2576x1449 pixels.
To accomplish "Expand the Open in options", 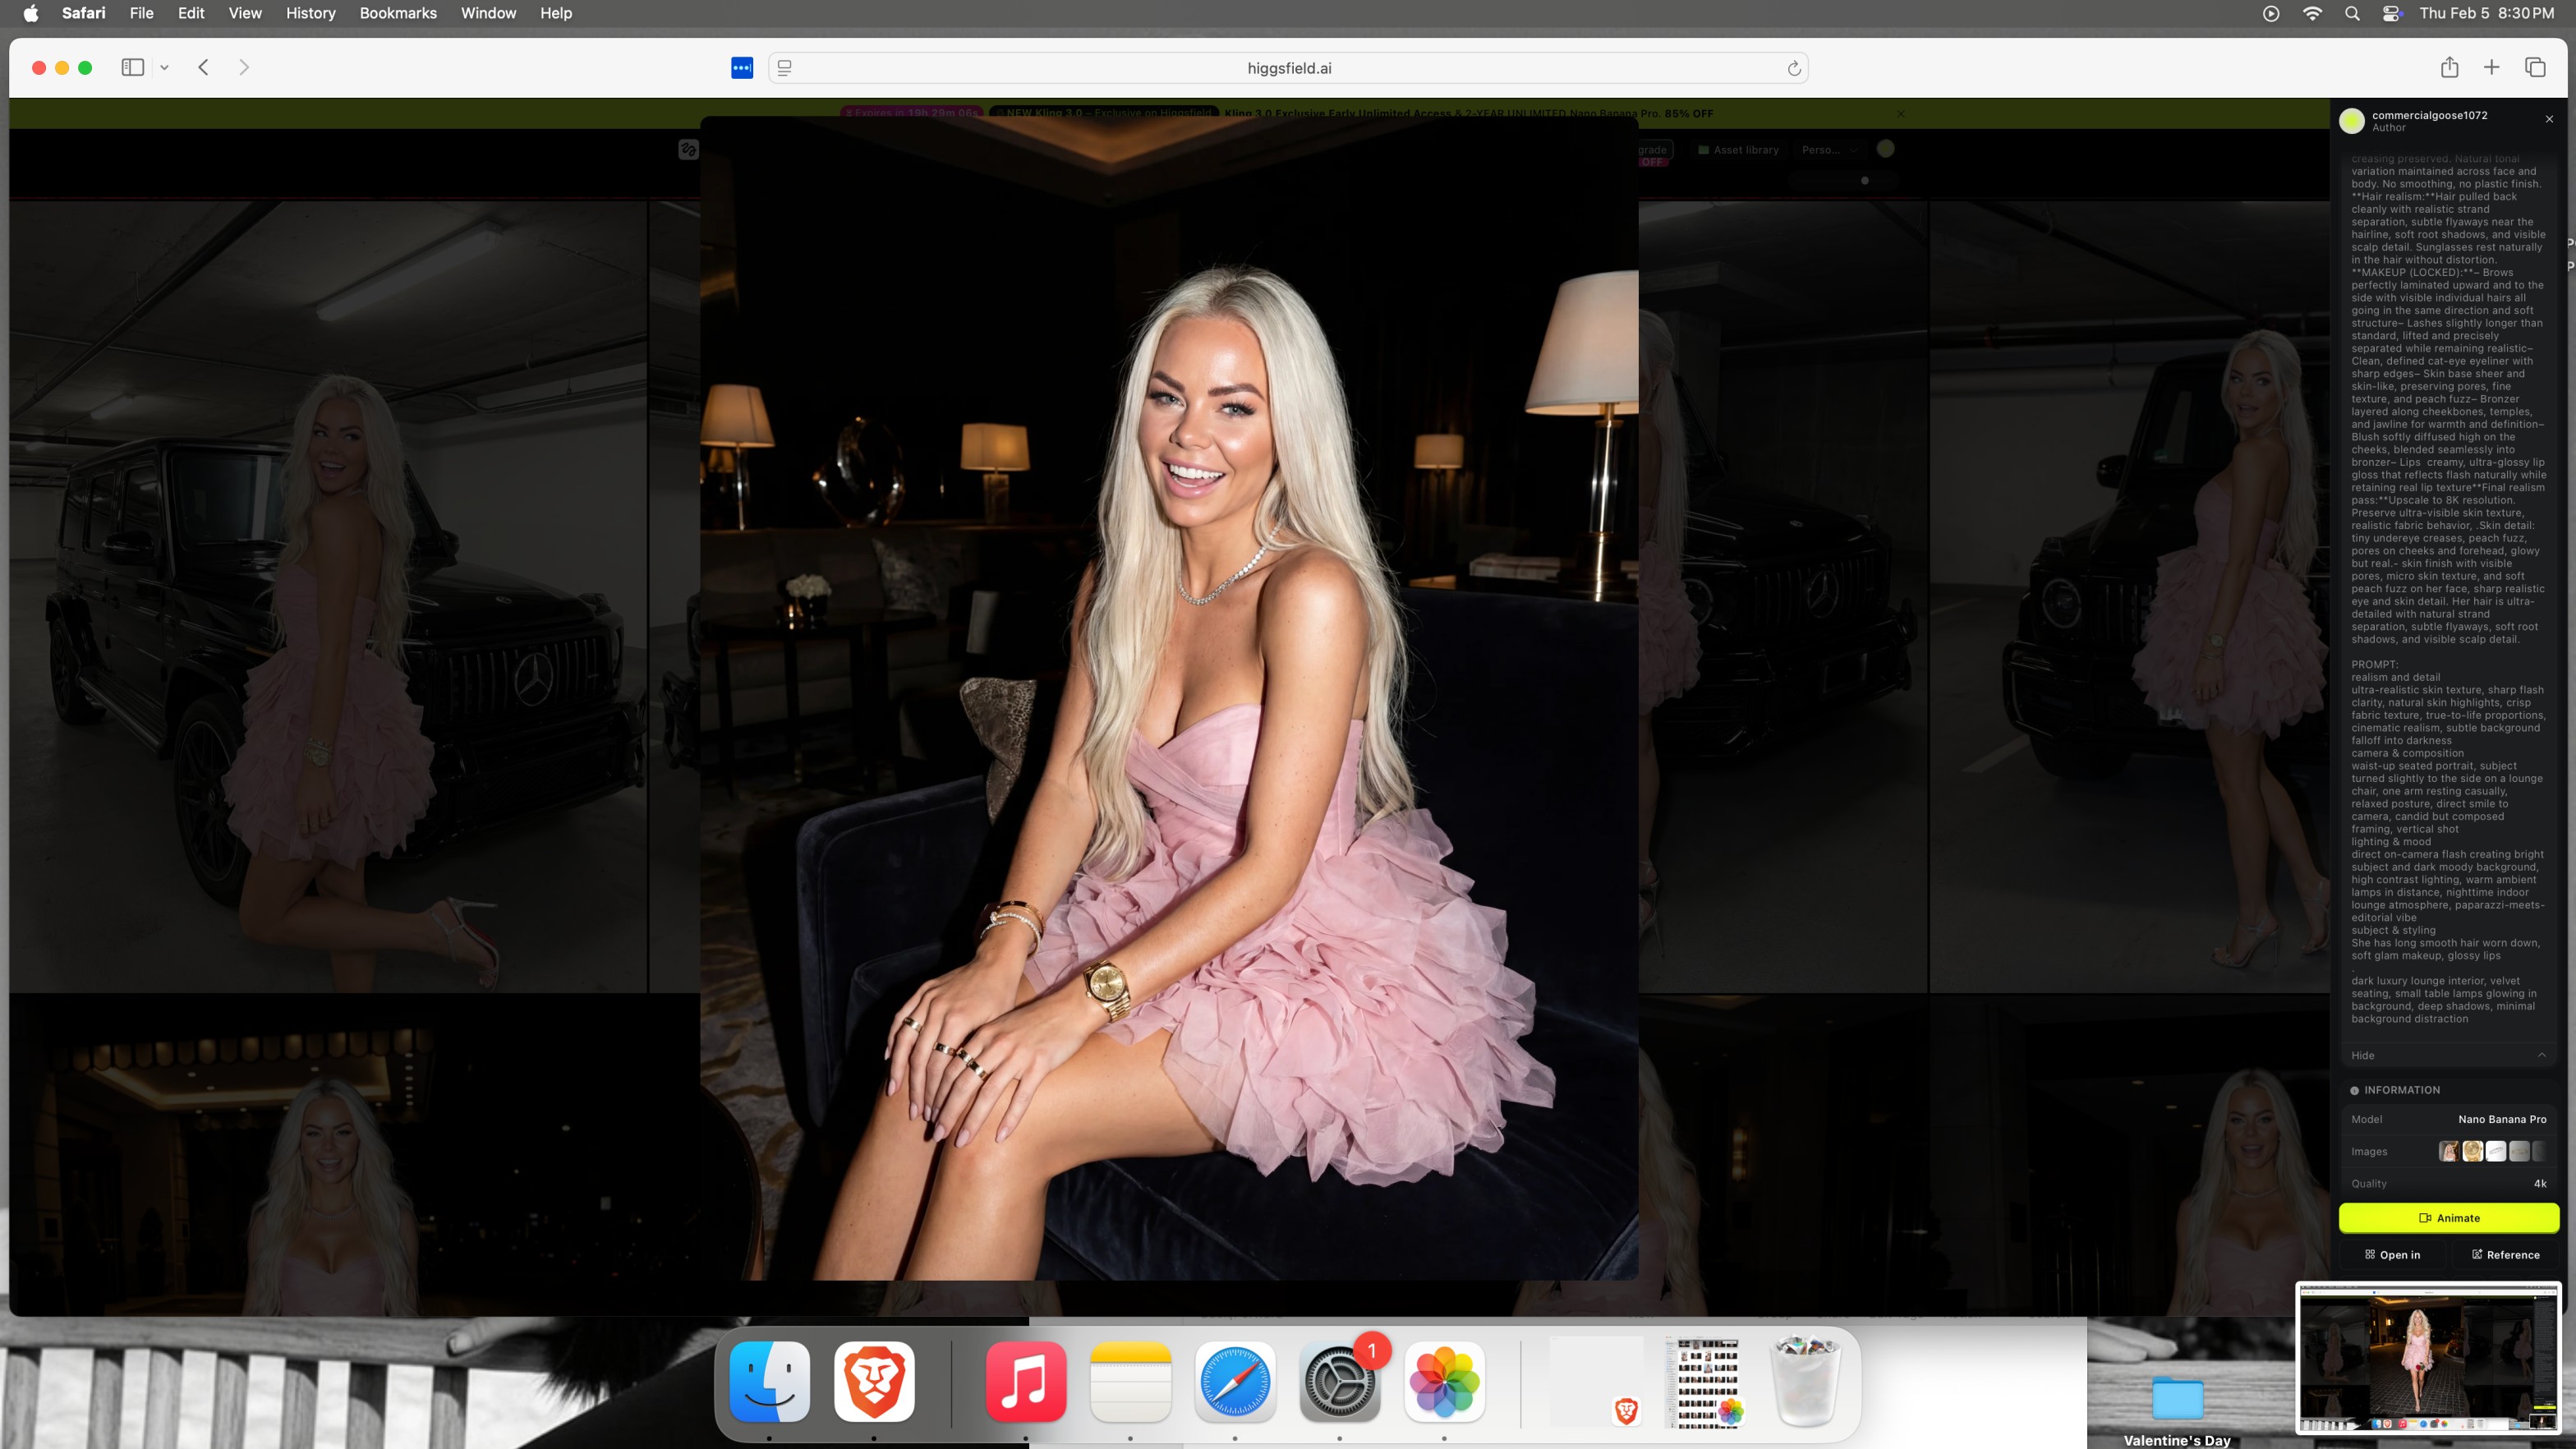I will pyautogui.click(x=2392, y=1255).
